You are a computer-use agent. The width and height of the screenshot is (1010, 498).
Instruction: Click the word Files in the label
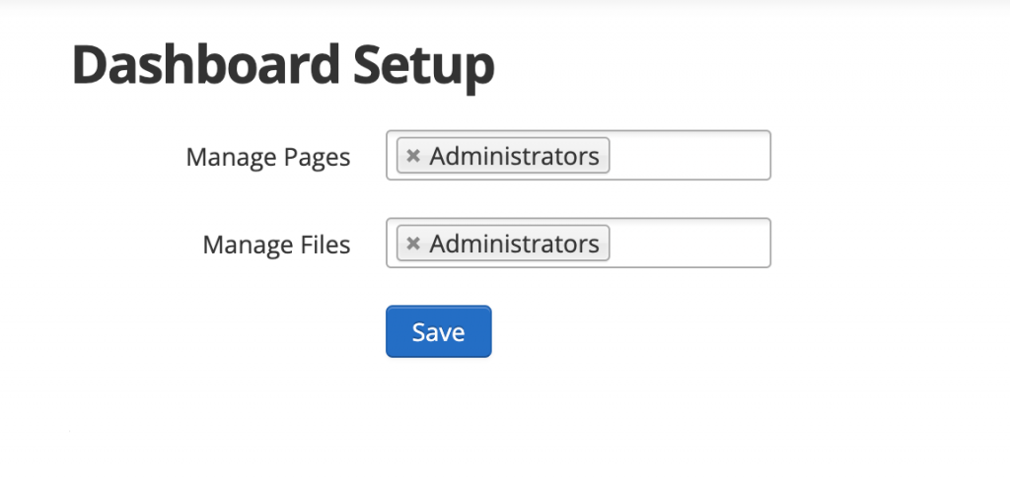[x=324, y=245]
